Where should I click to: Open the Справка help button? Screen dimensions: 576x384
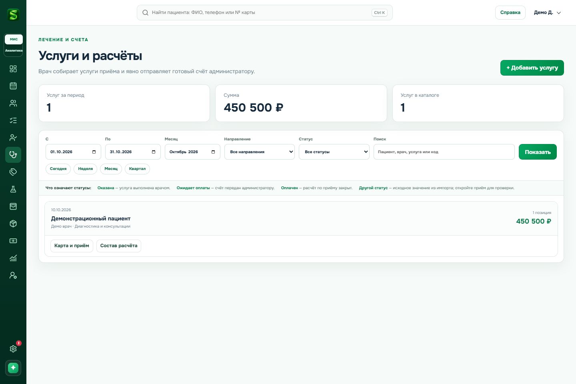pos(510,12)
